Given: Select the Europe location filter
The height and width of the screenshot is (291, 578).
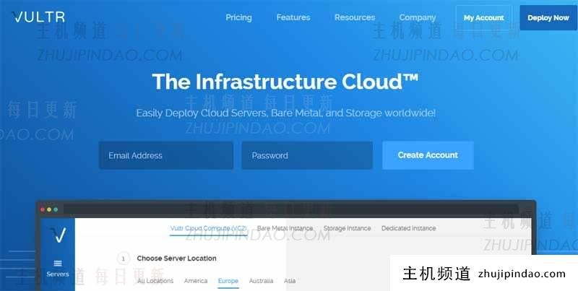Looking at the screenshot, I should pos(228,281).
